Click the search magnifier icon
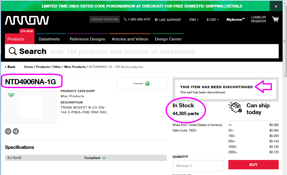The image size is (287, 175). pos(13,51)
